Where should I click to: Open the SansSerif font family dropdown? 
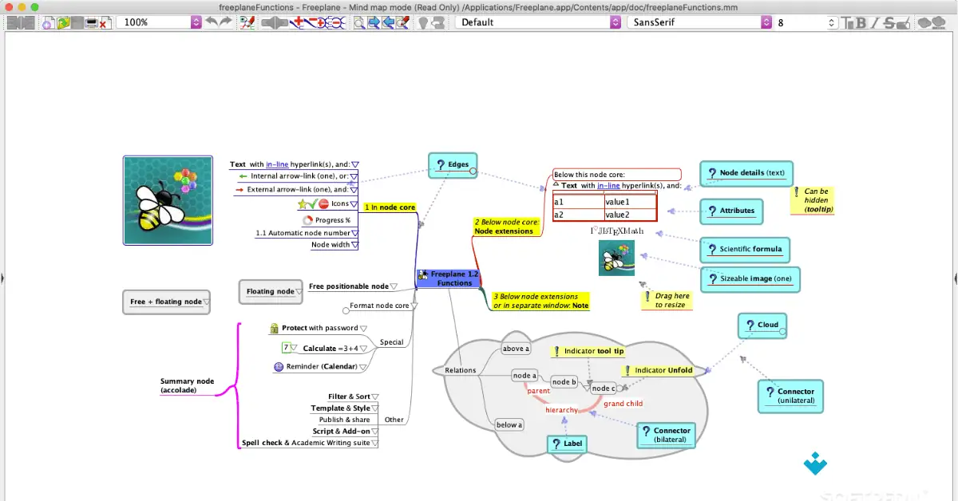click(x=765, y=22)
